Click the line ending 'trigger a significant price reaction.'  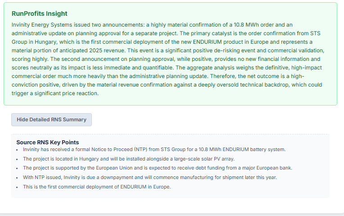[x=55, y=93]
